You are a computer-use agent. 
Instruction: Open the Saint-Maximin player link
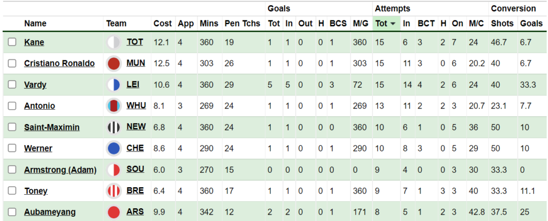pos(52,127)
